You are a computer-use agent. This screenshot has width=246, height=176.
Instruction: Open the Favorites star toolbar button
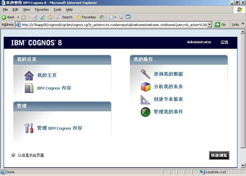click(86, 17)
